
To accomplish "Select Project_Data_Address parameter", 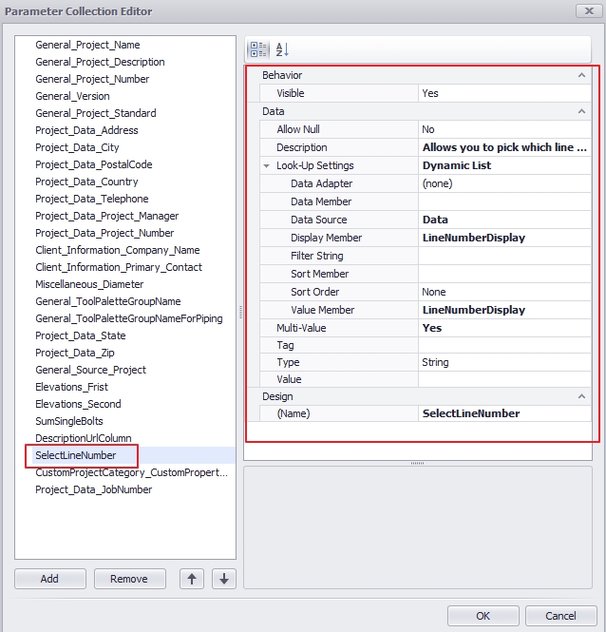I will coord(86,130).
